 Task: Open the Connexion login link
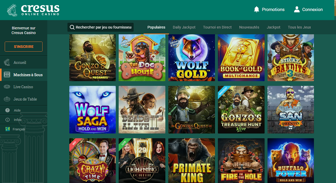pyautogui.click(x=312, y=9)
